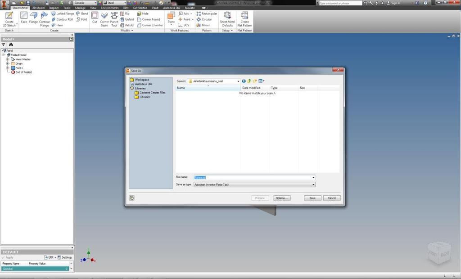This screenshot has height=279, width=461.
Task: Open Sheet Metal Defaults
Action: [x=227, y=19]
